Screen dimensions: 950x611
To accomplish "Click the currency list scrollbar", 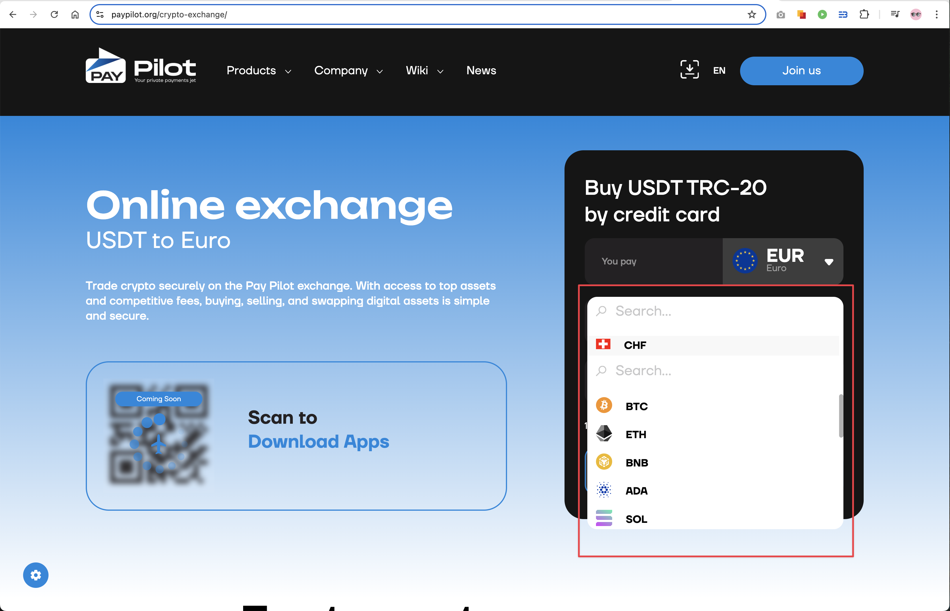I will tap(841, 416).
